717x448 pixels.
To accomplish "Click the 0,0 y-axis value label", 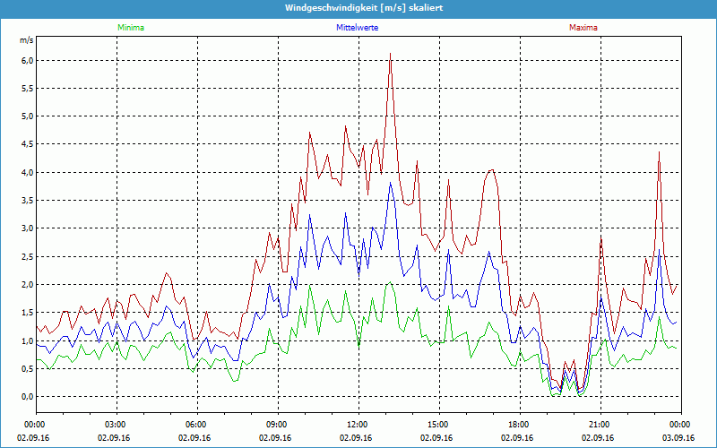I will pyautogui.click(x=27, y=397).
